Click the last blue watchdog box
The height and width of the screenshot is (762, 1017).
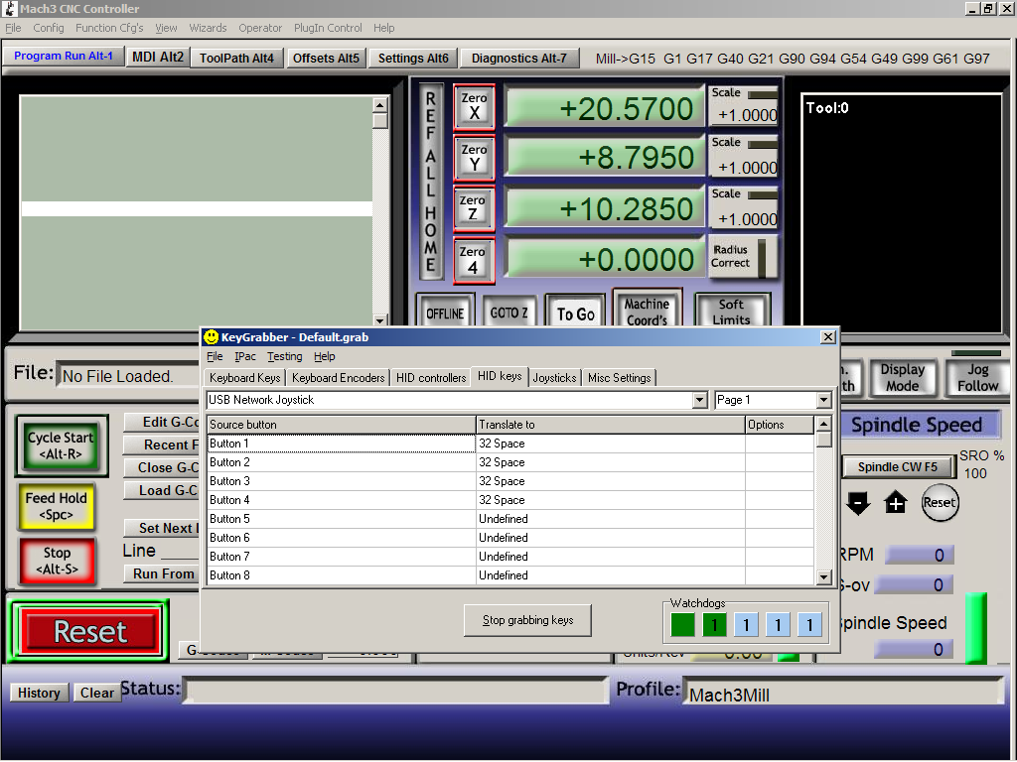pos(809,625)
